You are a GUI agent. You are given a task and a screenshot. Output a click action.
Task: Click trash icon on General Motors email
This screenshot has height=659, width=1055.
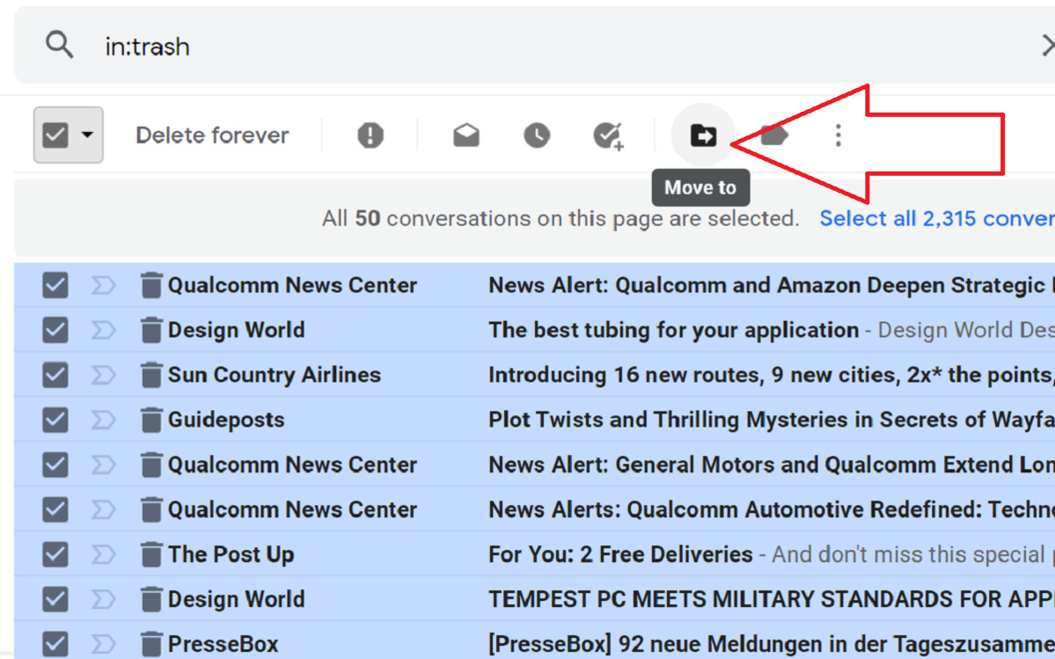pos(151,465)
